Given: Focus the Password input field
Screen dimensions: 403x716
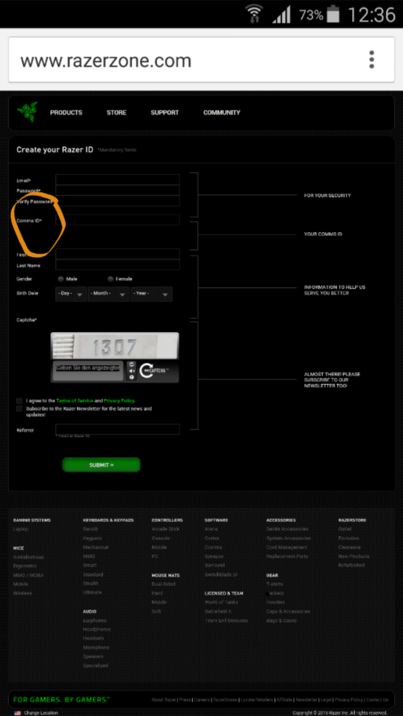Looking at the screenshot, I should coord(118,191).
